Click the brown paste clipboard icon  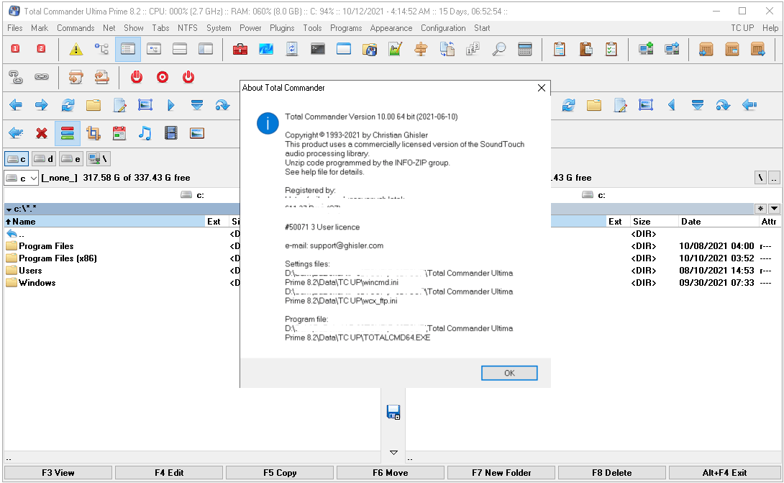coord(585,49)
